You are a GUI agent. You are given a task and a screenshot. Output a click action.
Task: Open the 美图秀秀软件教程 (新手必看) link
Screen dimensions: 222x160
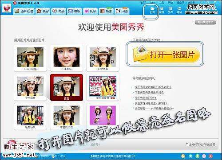153,87
